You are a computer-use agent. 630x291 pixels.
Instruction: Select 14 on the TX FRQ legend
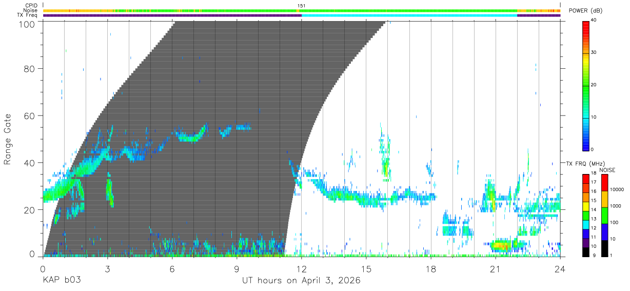[x=594, y=209]
